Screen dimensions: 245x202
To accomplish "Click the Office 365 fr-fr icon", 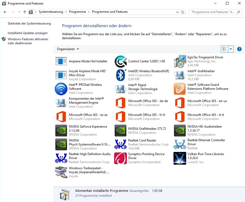I will click(x=121, y=117).
